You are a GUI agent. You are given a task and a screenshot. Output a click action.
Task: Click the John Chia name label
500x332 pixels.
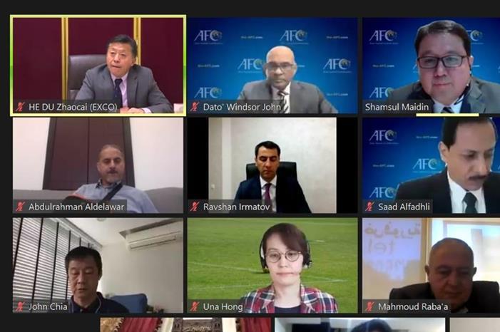point(49,307)
